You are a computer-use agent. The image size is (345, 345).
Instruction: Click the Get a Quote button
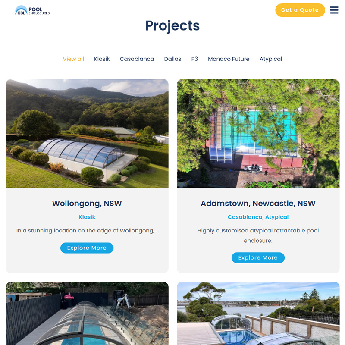pos(300,10)
